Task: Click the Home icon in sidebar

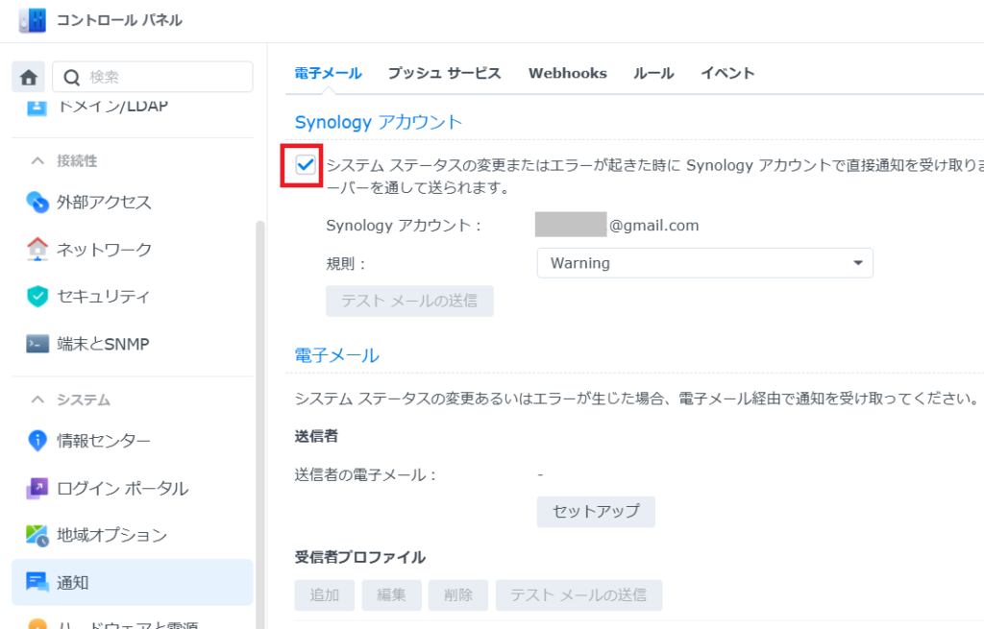Action: [29, 77]
